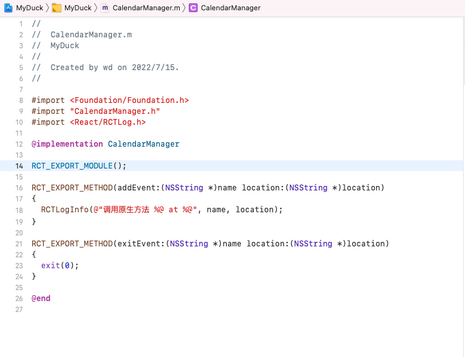465x357 pixels.
Task: Click addEvent: method name
Action: click(x=139, y=188)
